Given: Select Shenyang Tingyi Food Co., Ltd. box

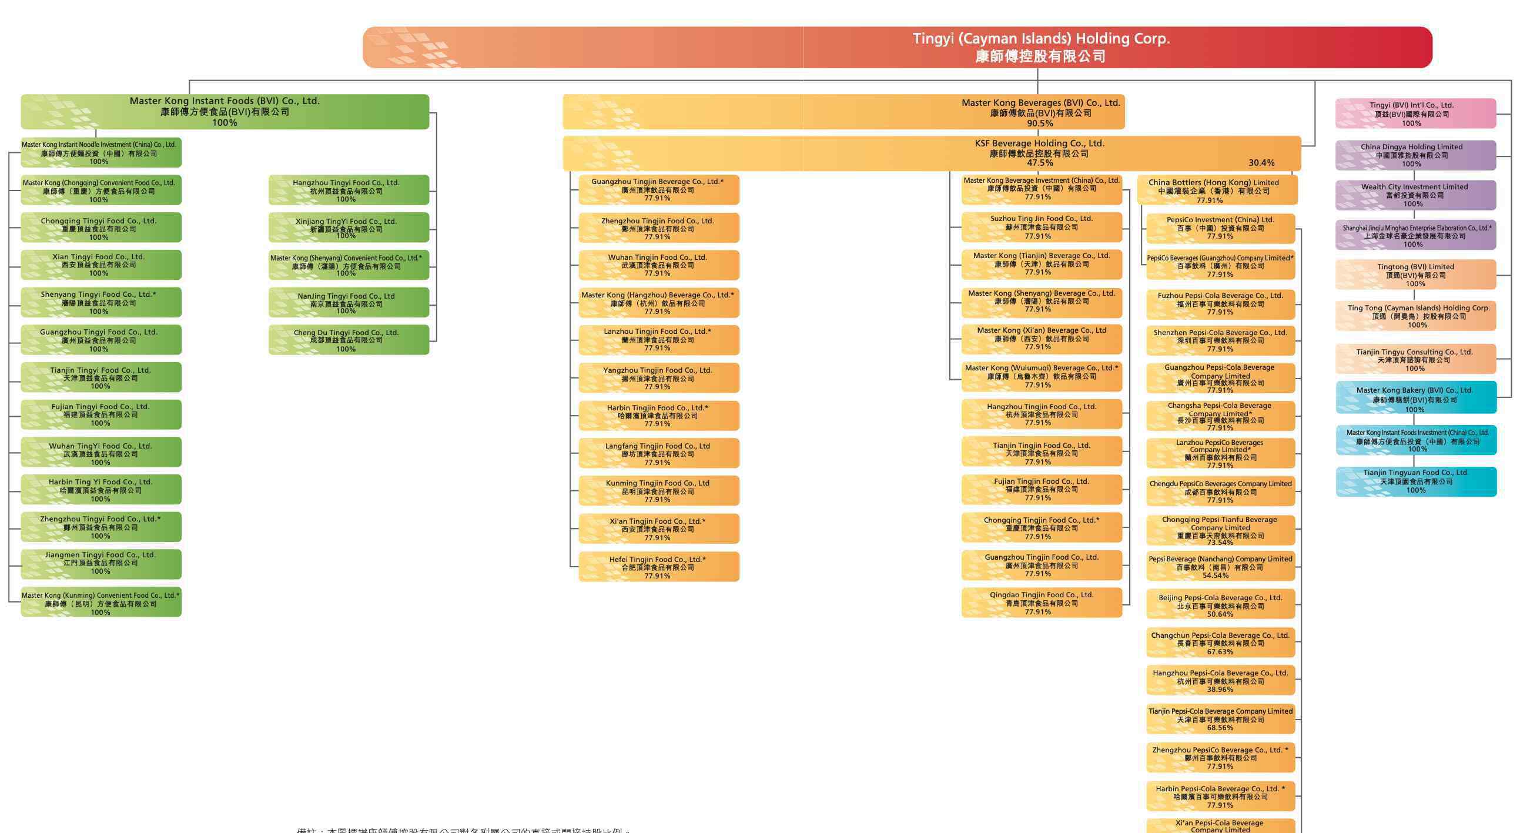Looking at the screenshot, I should [101, 302].
